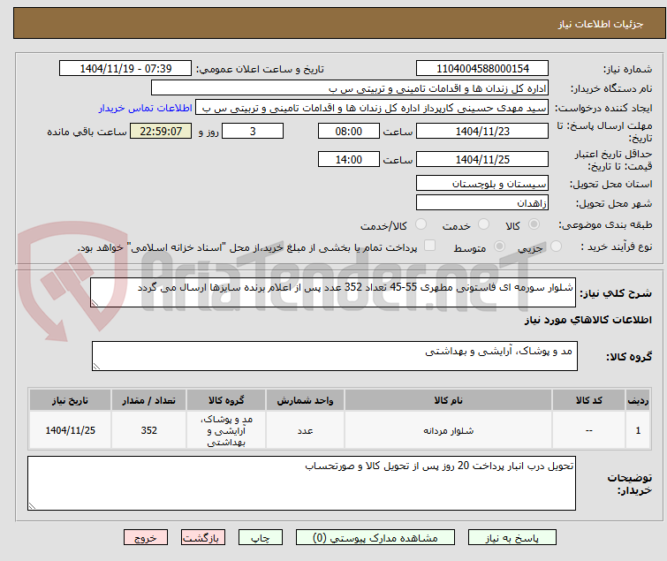Toggle the اسناد خزانه اسلامی payment checkbox
Screen dimensions: 667x561
[x=430, y=245]
